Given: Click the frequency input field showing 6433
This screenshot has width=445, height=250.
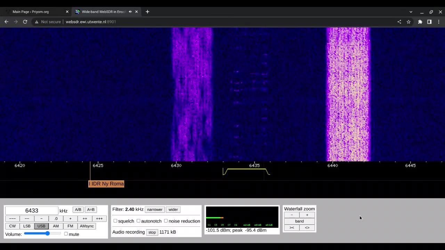Looking at the screenshot, I should pyautogui.click(x=32, y=210).
